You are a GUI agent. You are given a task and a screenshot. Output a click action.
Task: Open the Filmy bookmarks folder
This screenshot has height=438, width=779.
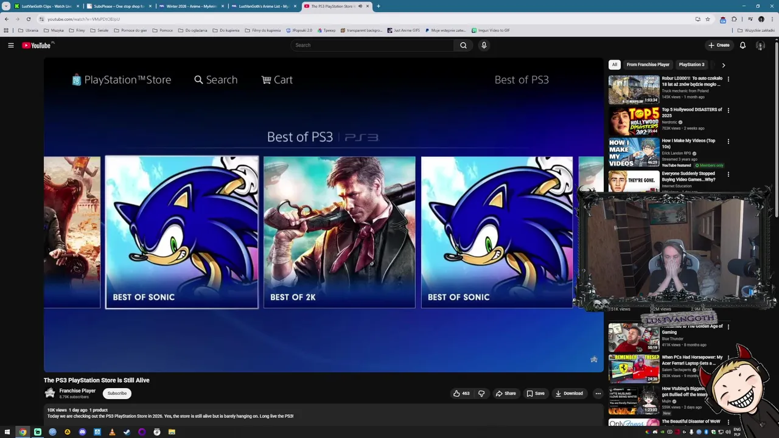pos(77,30)
